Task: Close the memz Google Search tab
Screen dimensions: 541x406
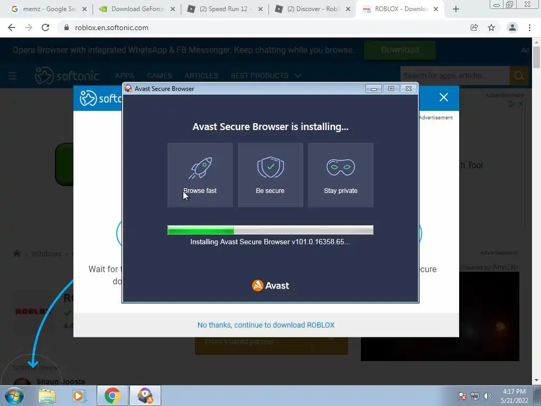Action: tap(85, 10)
